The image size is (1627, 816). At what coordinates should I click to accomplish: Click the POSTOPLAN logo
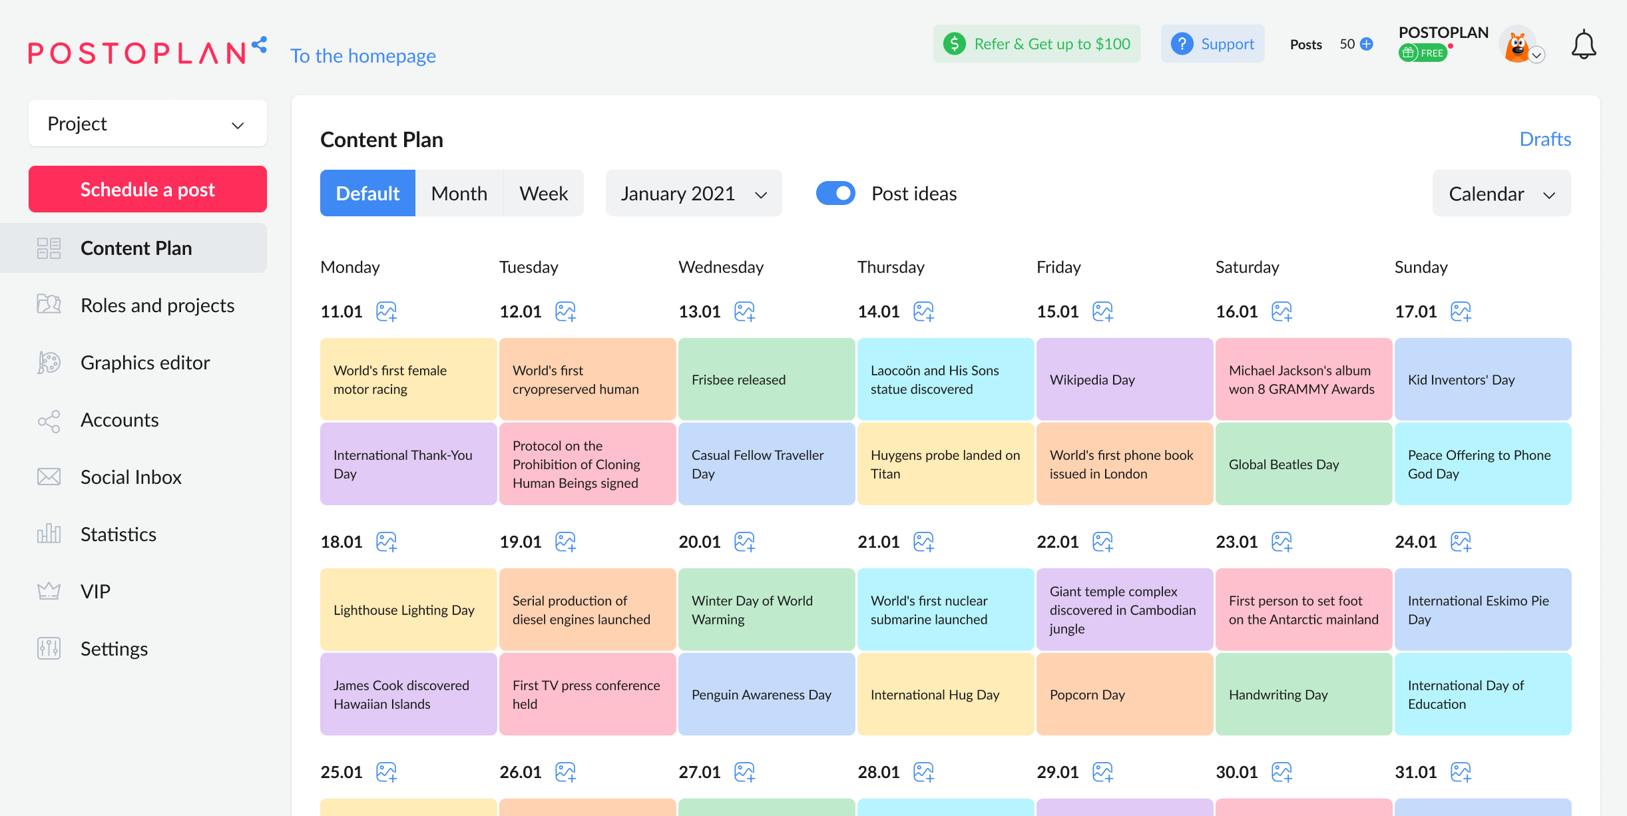[x=148, y=51]
